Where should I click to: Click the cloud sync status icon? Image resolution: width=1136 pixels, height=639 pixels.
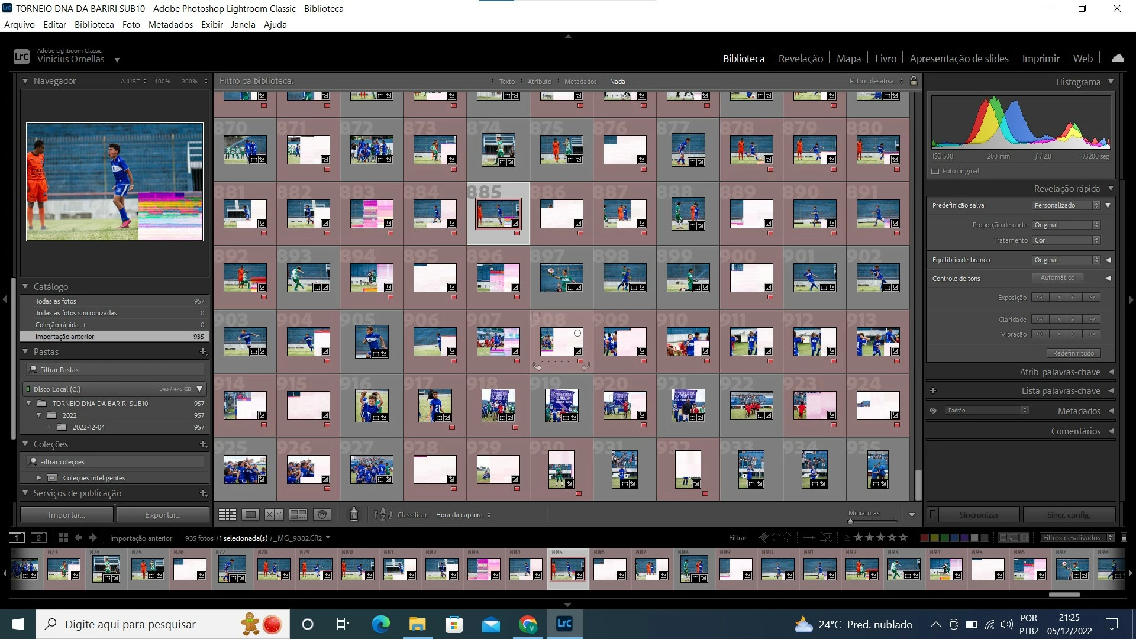coord(1118,59)
